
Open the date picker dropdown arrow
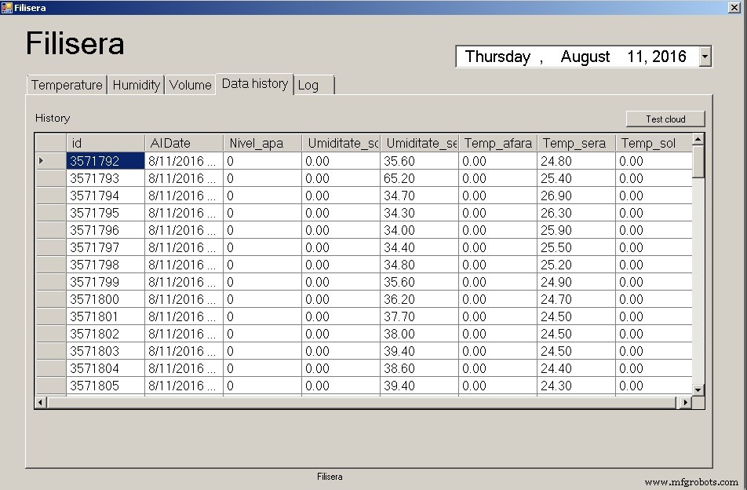(705, 57)
